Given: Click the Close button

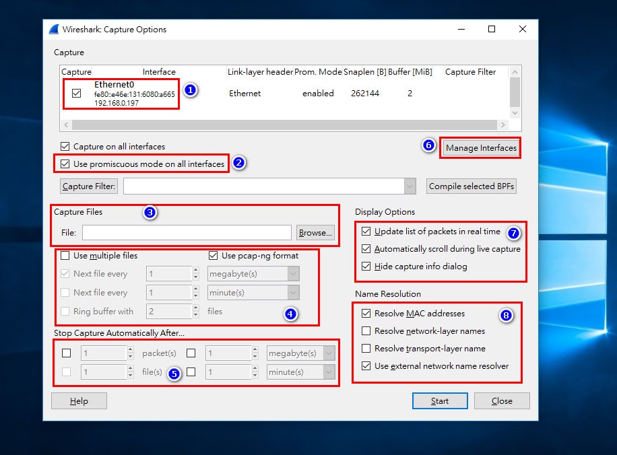Looking at the screenshot, I should click(502, 400).
